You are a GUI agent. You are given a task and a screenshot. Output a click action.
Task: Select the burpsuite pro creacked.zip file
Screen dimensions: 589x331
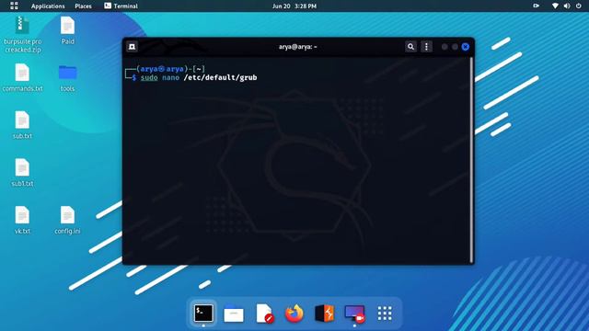pos(22,35)
